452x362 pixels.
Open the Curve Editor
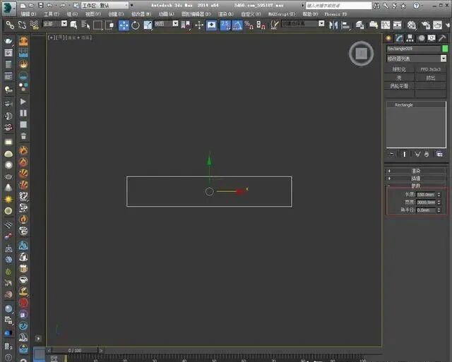coord(386,25)
